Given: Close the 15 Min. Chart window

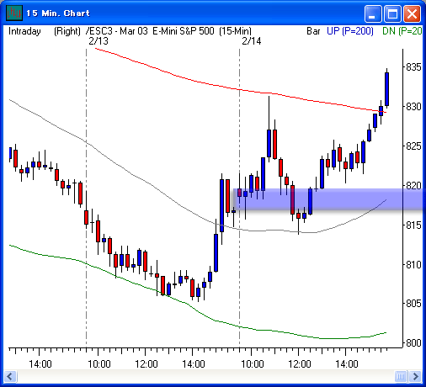Looking at the screenshot, I should point(412,13).
